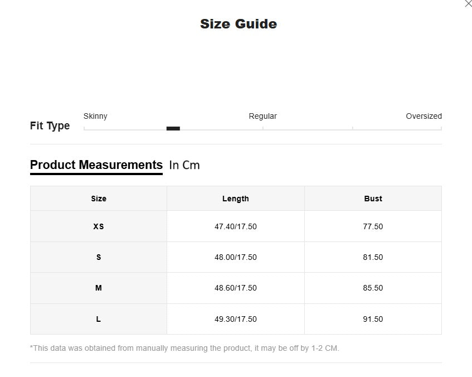Select the Size column header
The width and height of the screenshot is (472, 377).
(99, 199)
